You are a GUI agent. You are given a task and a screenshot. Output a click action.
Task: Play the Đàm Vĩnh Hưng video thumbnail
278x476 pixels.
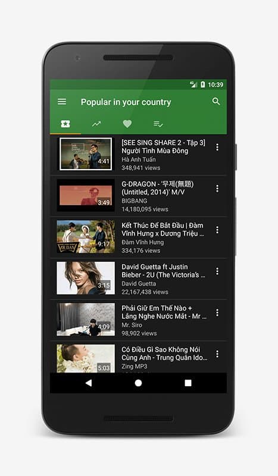pos(86,237)
